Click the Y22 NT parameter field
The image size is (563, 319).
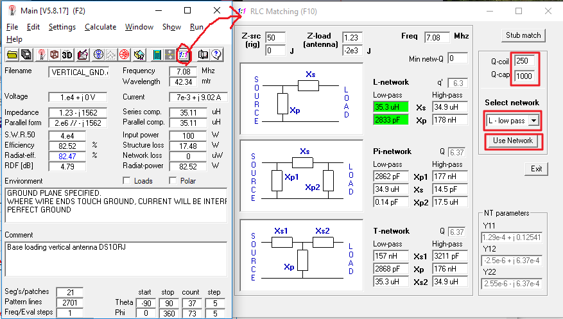pos(511,284)
